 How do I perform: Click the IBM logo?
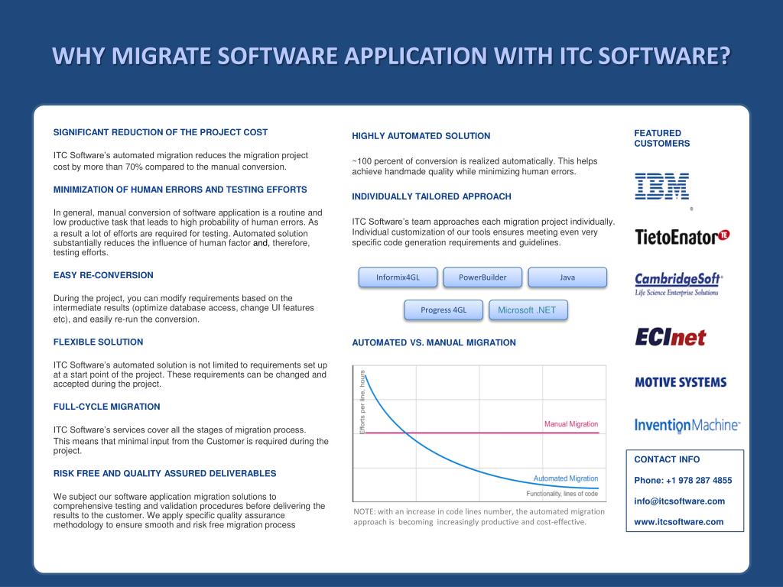pos(661,186)
